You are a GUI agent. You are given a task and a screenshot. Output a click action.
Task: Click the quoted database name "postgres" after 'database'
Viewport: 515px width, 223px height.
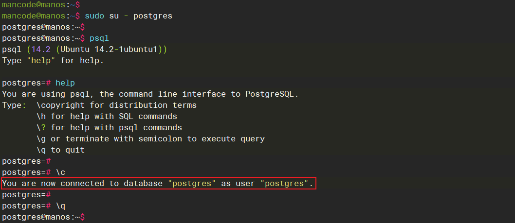[x=192, y=184]
